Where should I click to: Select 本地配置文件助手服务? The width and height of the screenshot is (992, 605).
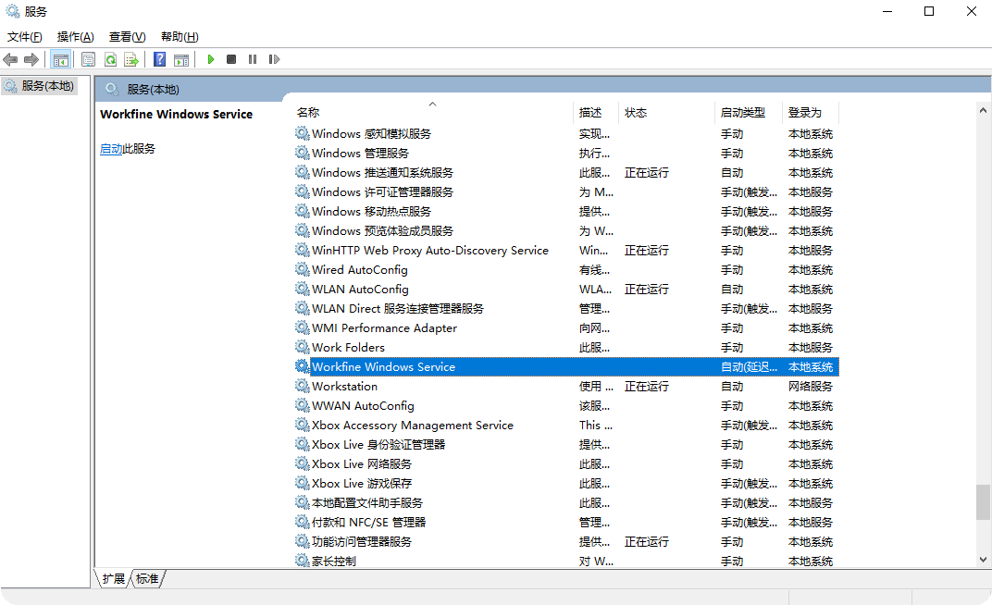[x=566, y=502]
